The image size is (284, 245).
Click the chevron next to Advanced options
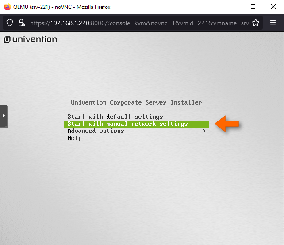coord(204,131)
